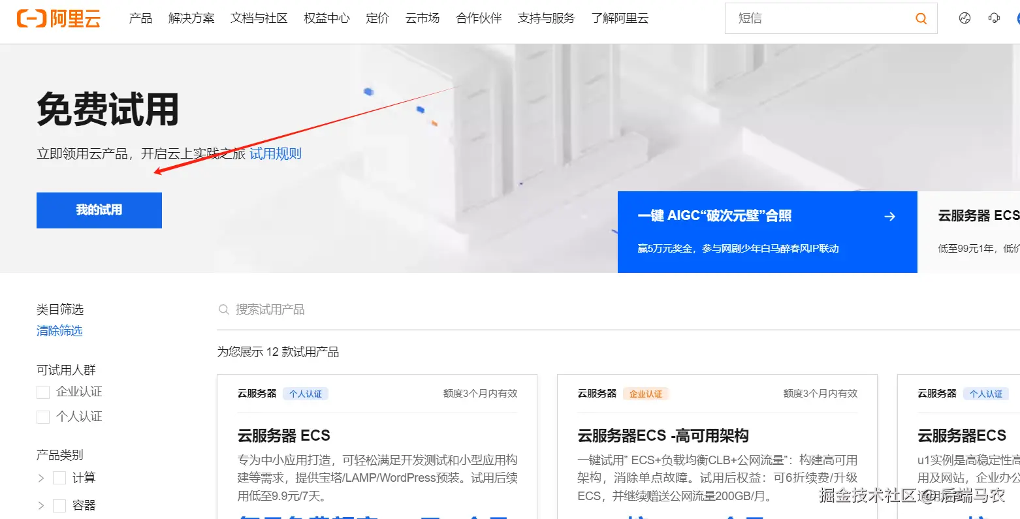1020x519 pixels.
Task: Open the 云服务器ECS -高可用架构 card title
Action: (x=663, y=435)
